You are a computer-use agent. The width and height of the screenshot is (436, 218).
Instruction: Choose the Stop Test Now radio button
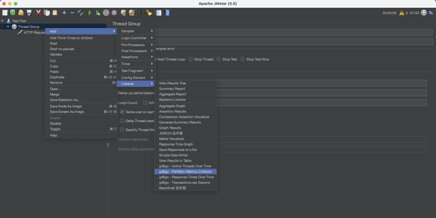[x=243, y=59]
